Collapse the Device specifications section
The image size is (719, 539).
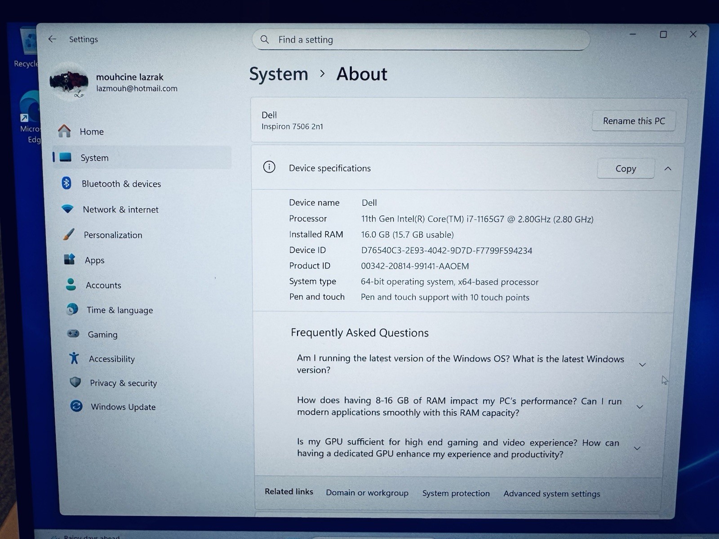coord(668,168)
